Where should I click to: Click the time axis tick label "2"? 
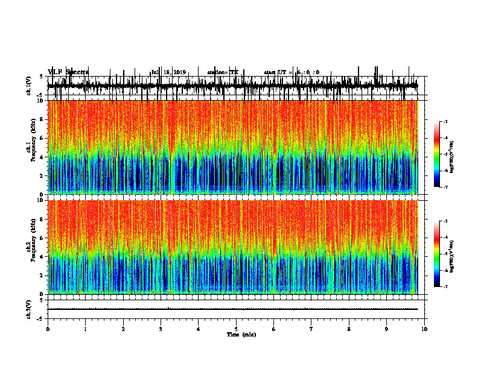click(x=123, y=329)
